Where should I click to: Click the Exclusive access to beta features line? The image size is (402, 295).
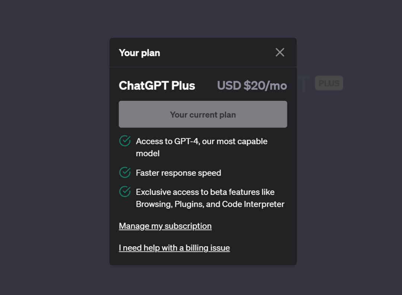pos(205,192)
